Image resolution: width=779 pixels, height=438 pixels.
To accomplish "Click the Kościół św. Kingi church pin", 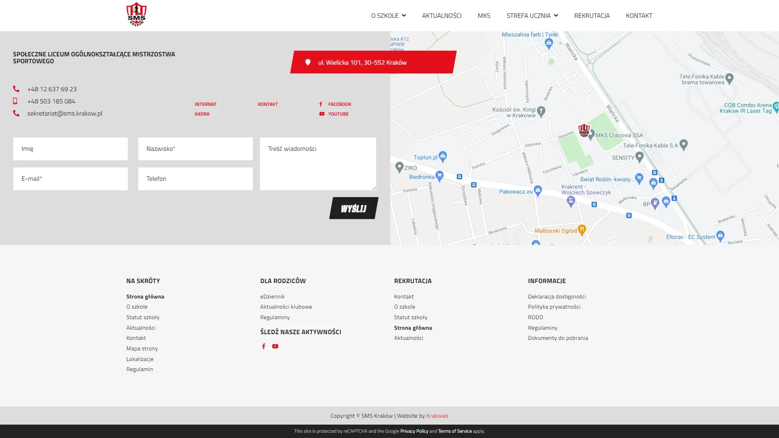I will pyautogui.click(x=541, y=111).
